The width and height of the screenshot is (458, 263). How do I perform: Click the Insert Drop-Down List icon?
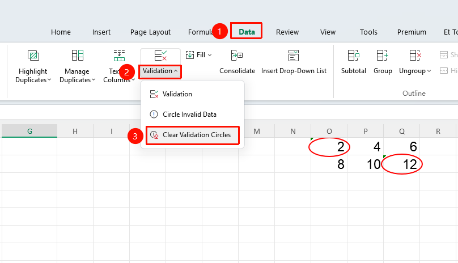tap(294, 55)
